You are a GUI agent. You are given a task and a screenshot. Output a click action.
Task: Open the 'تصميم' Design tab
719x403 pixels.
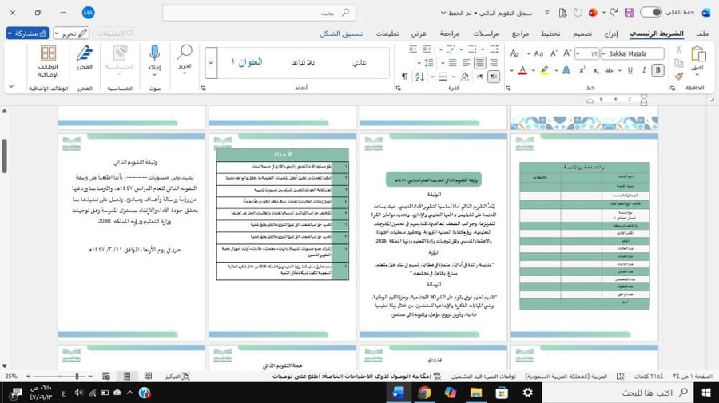pyautogui.click(x=582, y=34)
